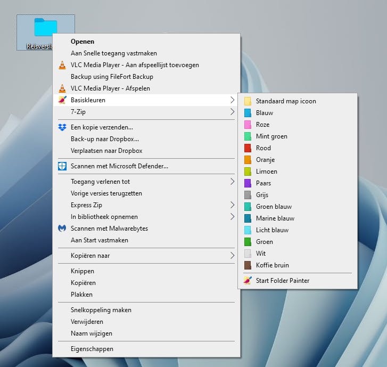Click the Limoen folder color icon

[x=248, y=172]
